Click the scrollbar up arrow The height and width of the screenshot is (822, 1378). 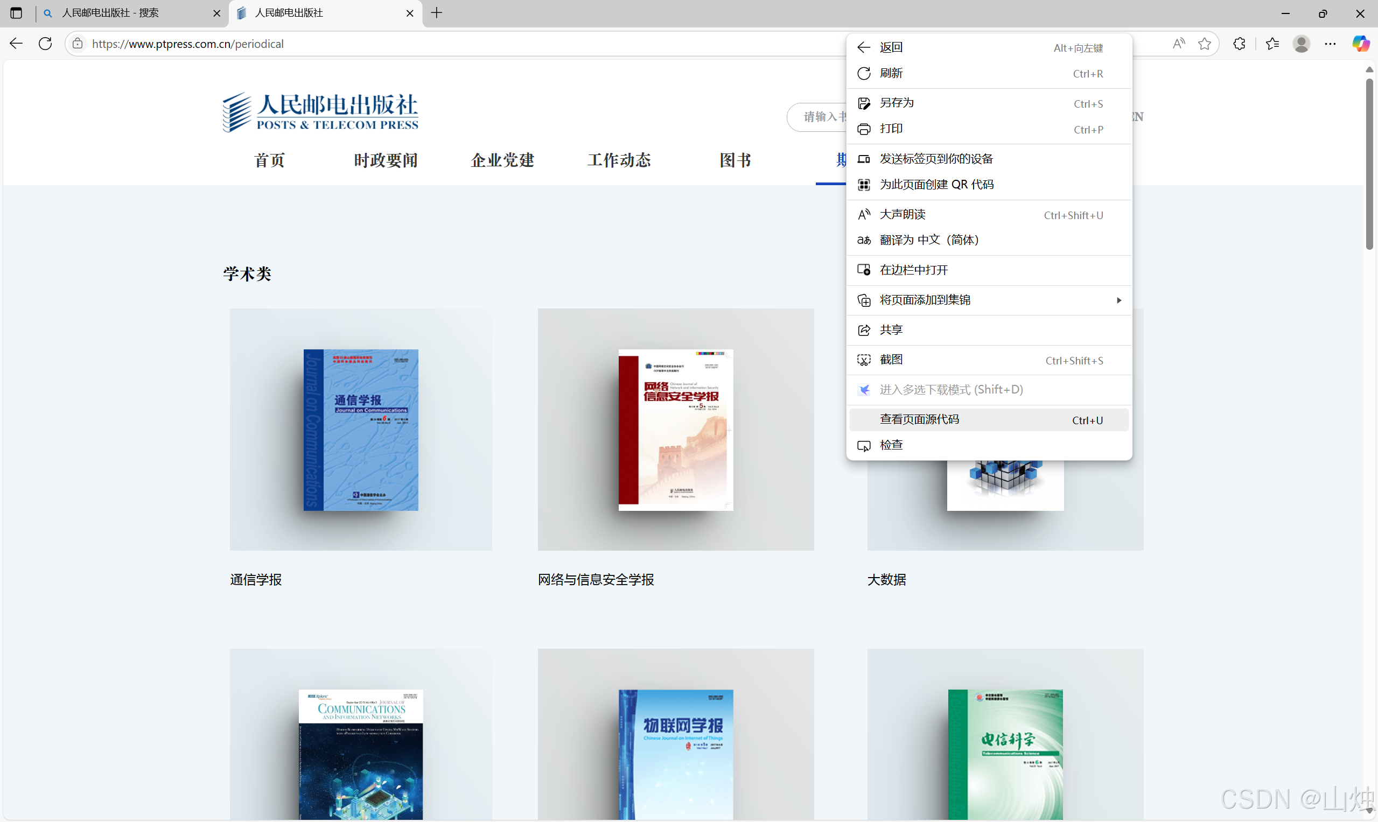[1369, 70]
